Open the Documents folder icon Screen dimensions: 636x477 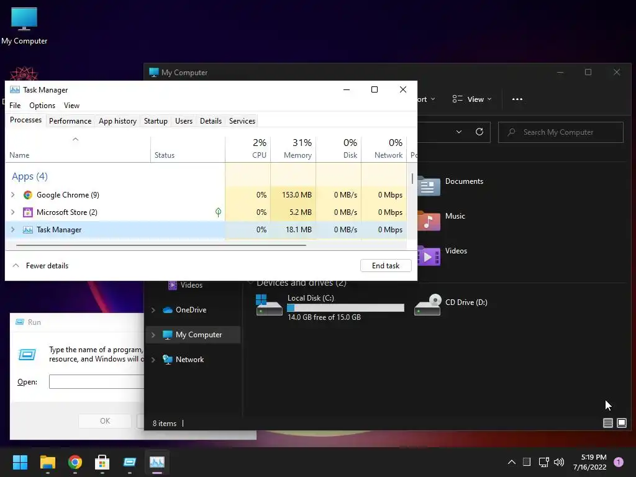pos(429,186)
